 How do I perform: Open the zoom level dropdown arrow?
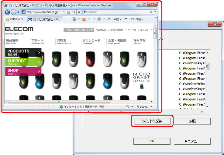click(x=152, y=107)
